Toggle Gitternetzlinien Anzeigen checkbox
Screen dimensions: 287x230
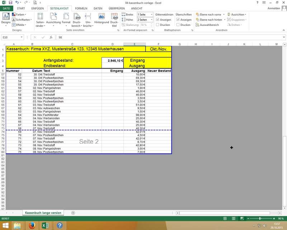(158, 20)
